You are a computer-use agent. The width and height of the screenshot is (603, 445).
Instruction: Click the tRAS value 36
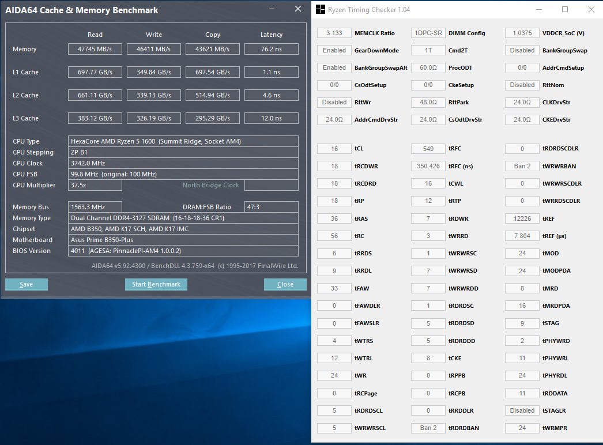tap(334, 218)
